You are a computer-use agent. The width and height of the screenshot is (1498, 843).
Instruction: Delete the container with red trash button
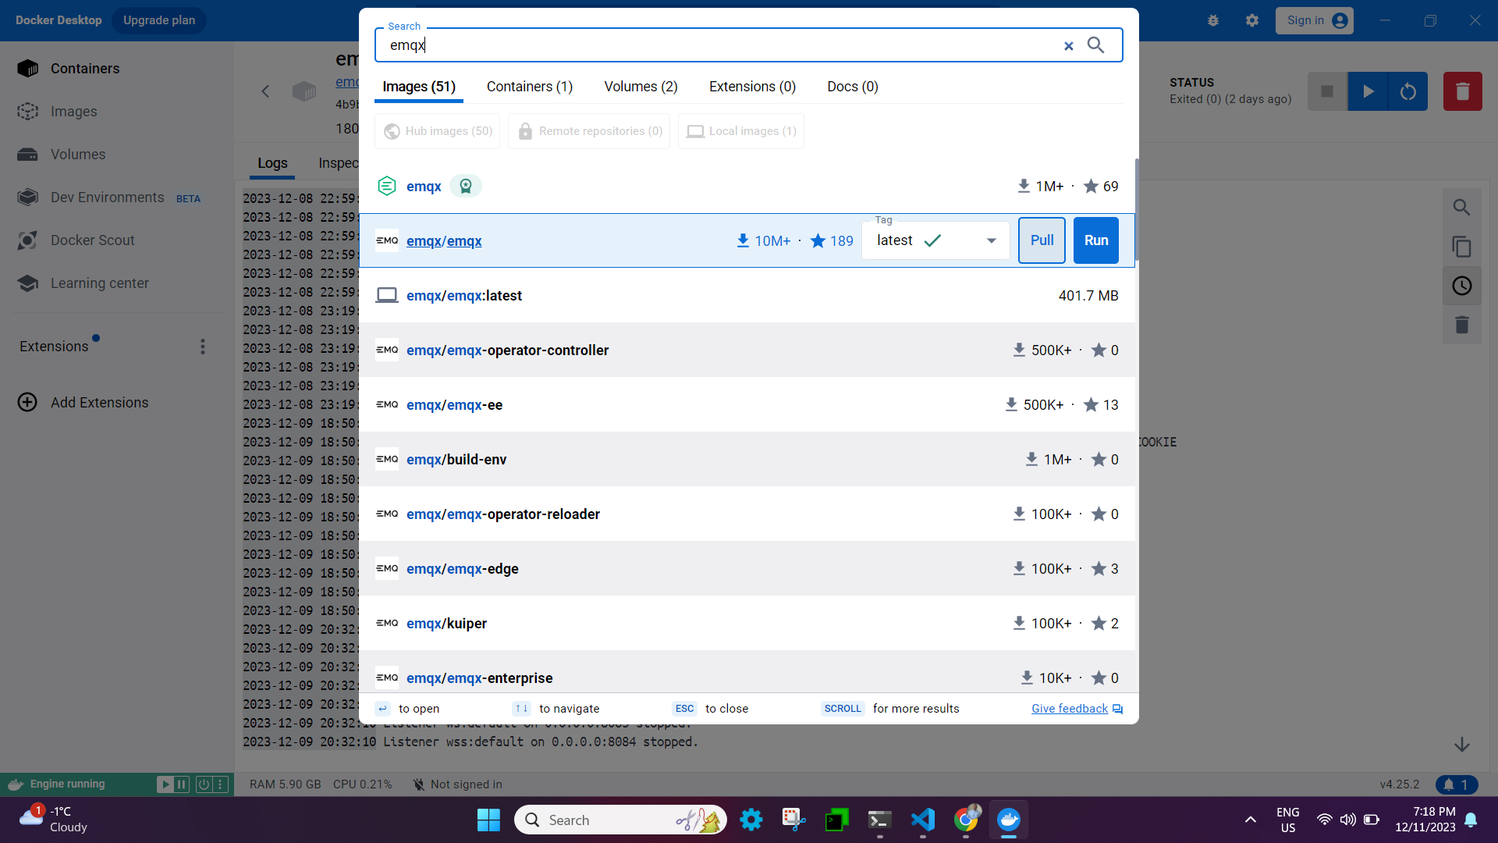click(x=1463, y=91)
